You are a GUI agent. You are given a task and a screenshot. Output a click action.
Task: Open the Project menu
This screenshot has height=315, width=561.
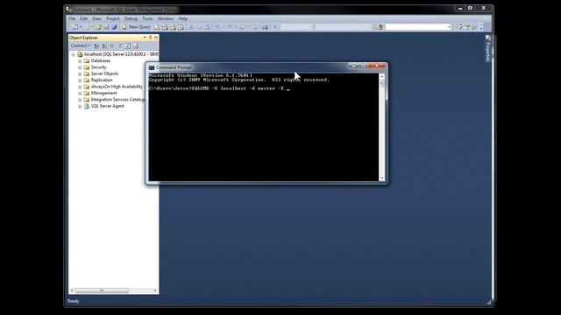pyautogui.click(x=113, y=18)
